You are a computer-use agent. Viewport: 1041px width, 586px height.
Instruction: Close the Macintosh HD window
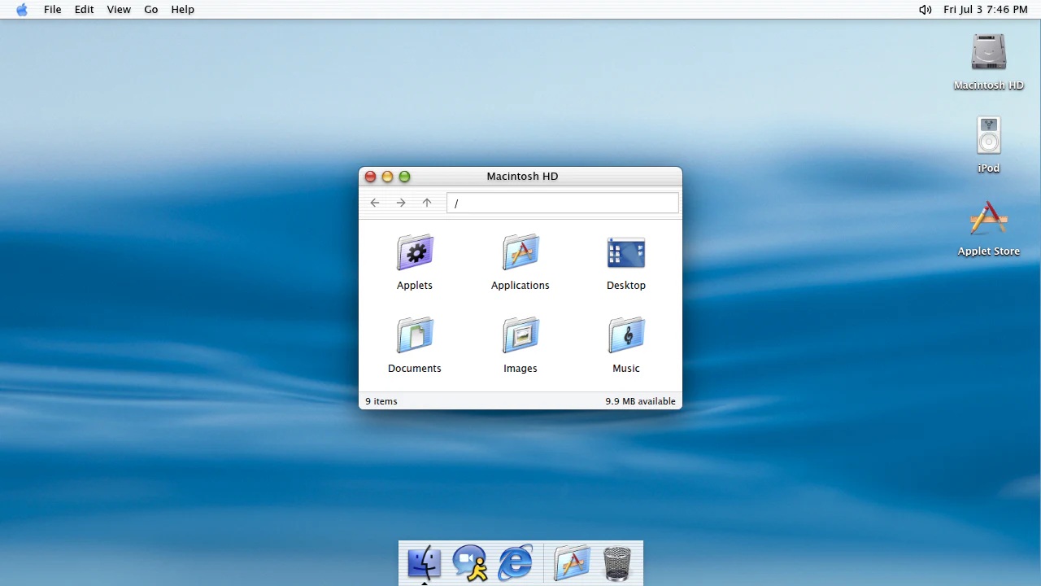[x=370, y=177]
